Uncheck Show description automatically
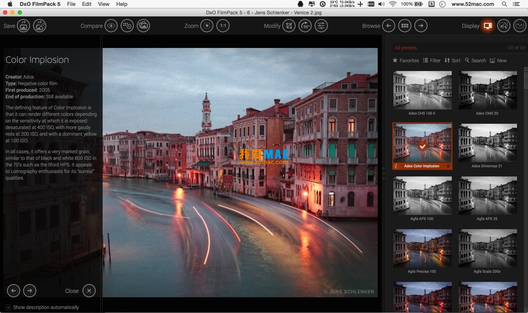Viewport: 528px width, 313px height. tap(8, 307)
